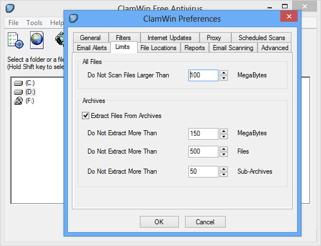Click the ClamWin logo in Preferences title bar
This screenshot has height=246, width=321.
coord(74,18)
